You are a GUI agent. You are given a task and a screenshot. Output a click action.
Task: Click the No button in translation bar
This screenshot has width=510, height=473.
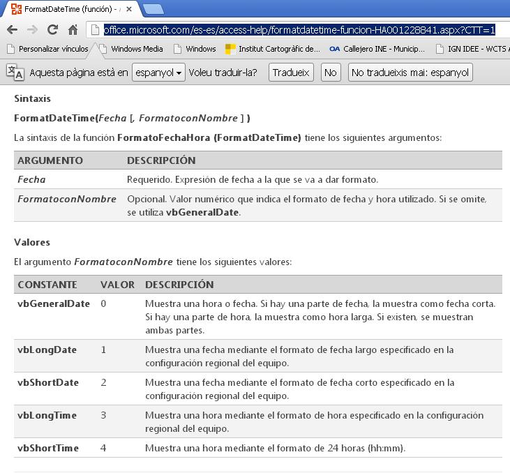coord(331,73)
